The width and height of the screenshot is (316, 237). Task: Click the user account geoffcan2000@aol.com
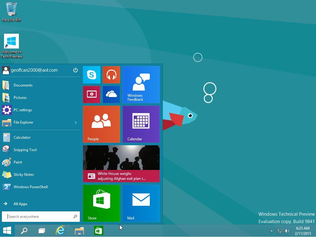[x=30, y=70]
